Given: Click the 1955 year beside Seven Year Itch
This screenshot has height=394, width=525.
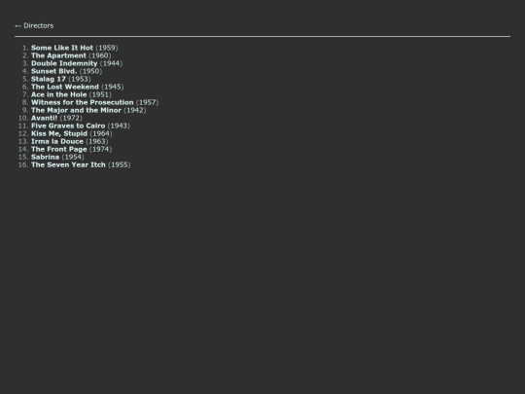Looking at the screenshot, I should click(120, 164).
